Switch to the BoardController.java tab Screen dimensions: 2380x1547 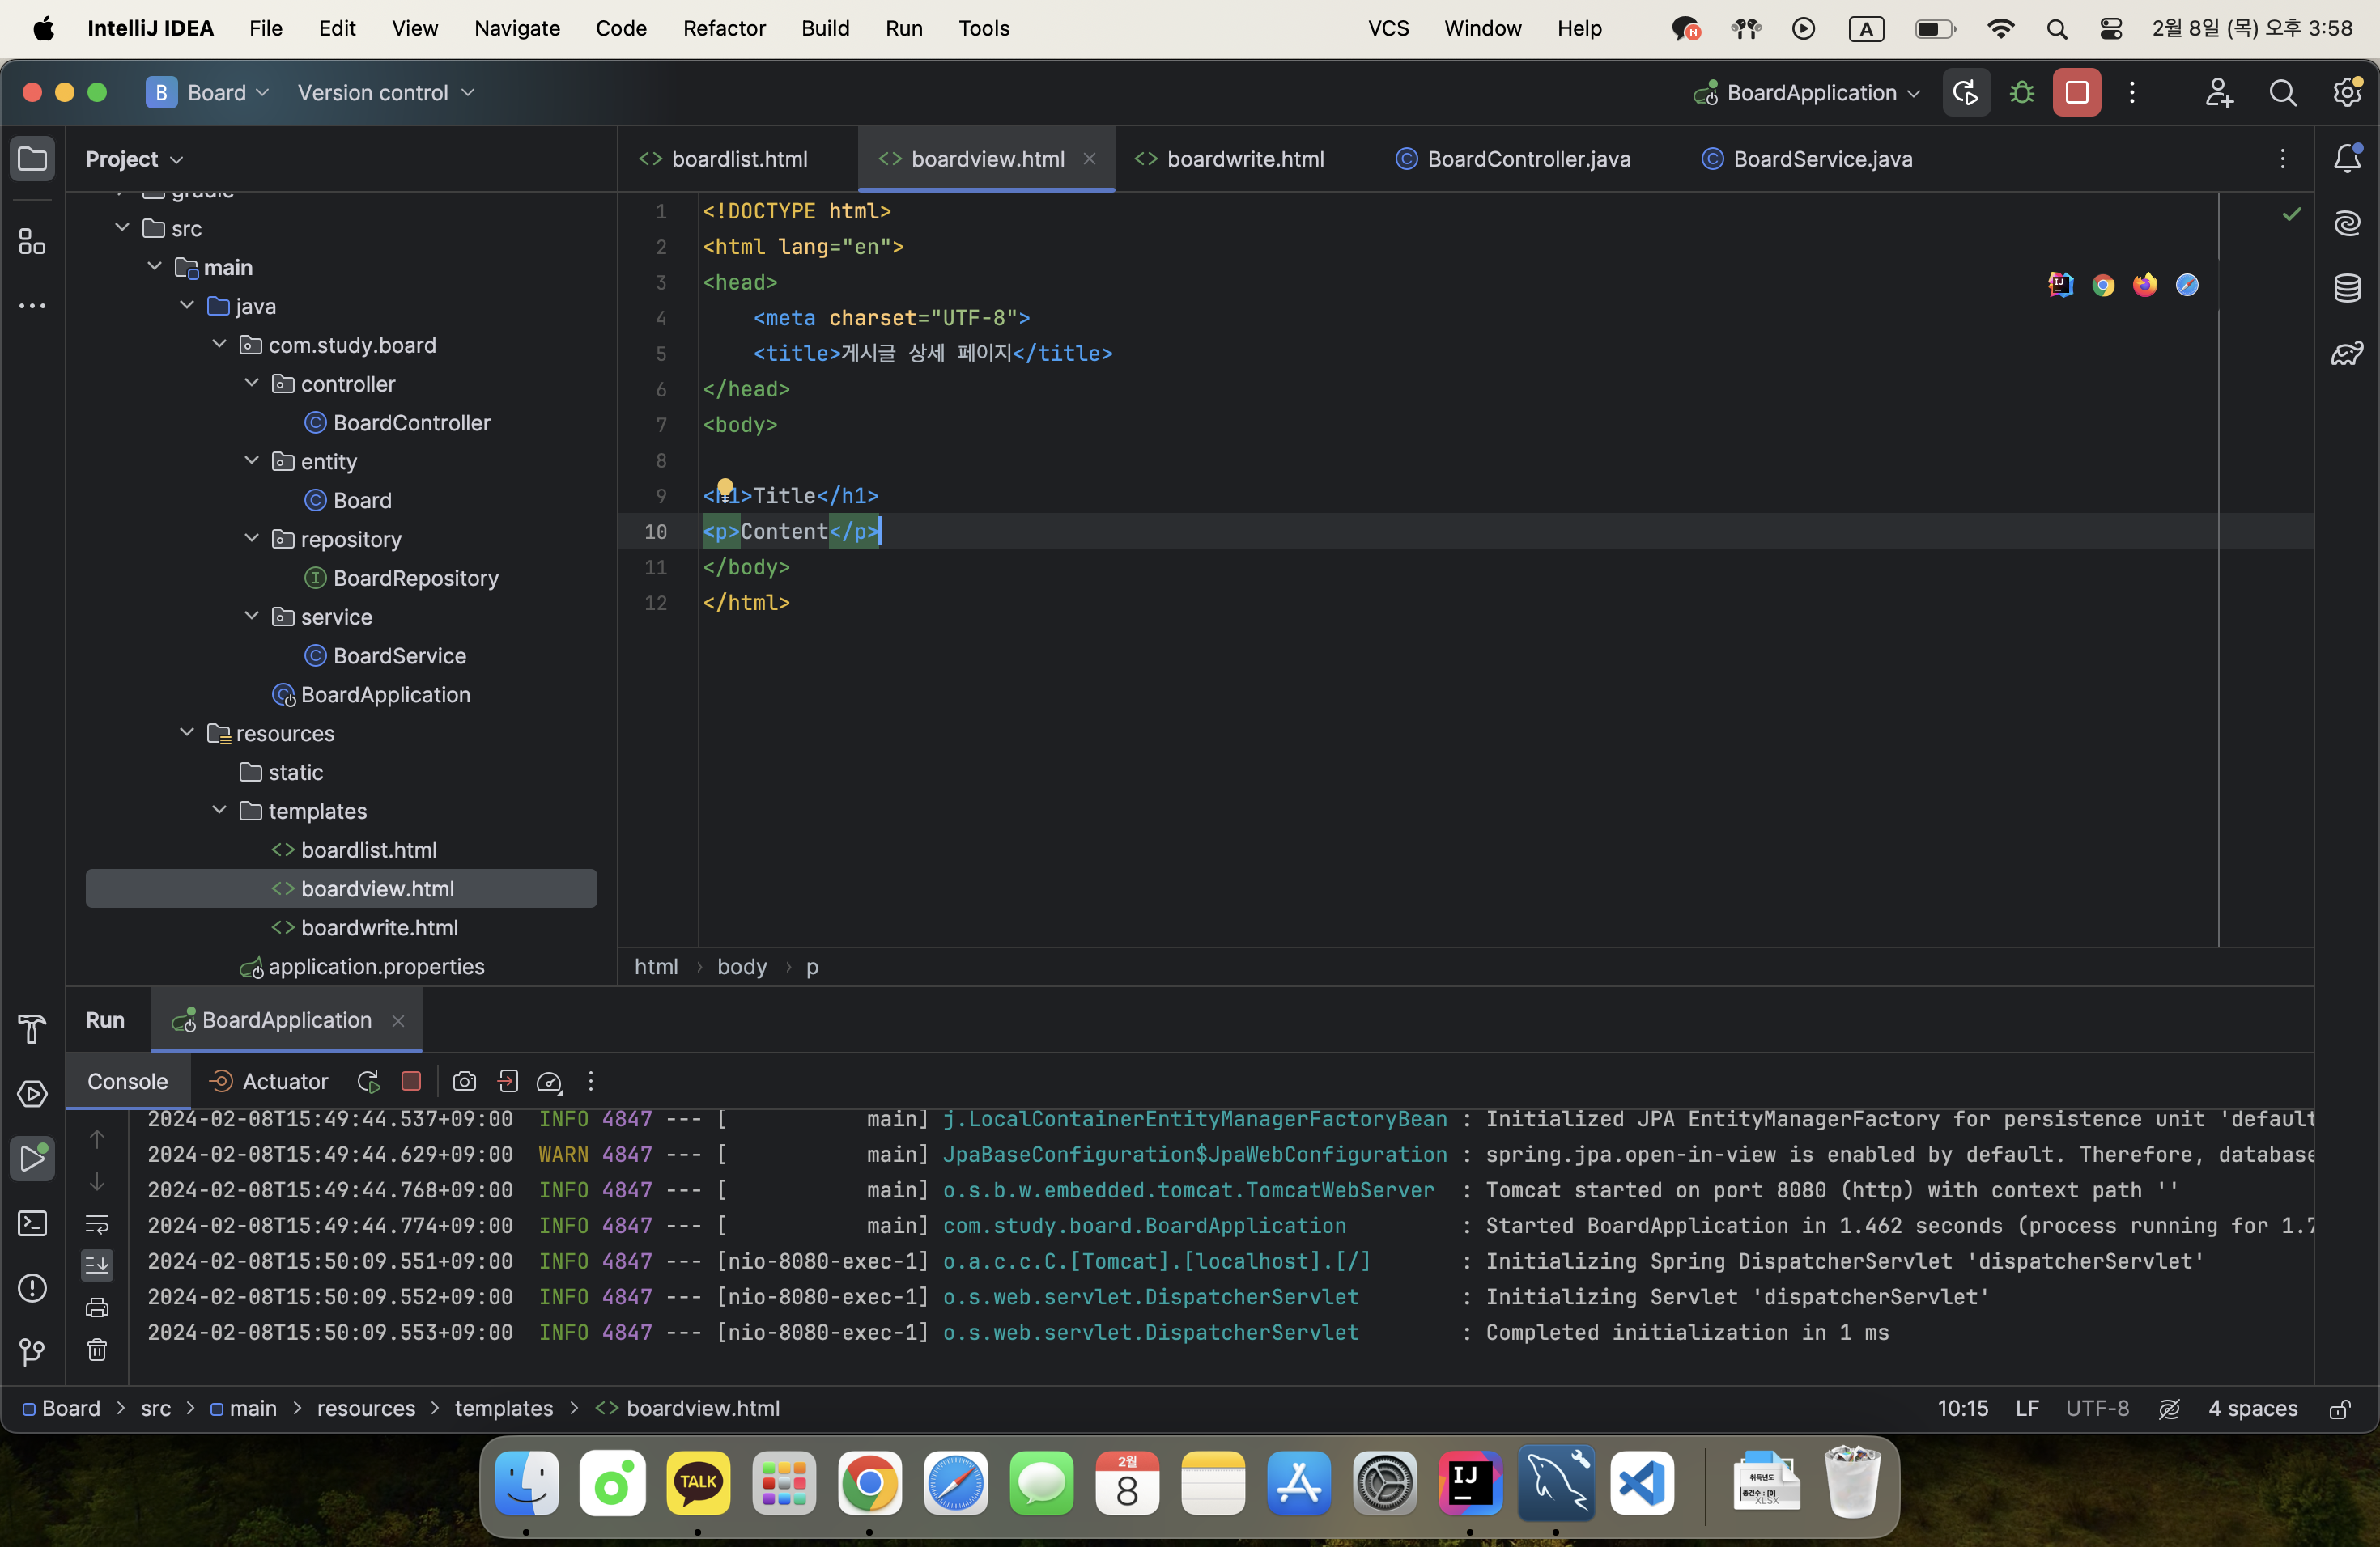(x=1527, y=159)
